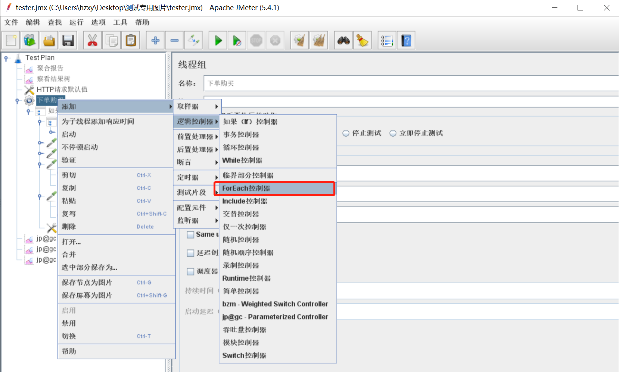Click the New test plan toolbar icon
The image size is (619, 372).
click(x=11, y=40)
